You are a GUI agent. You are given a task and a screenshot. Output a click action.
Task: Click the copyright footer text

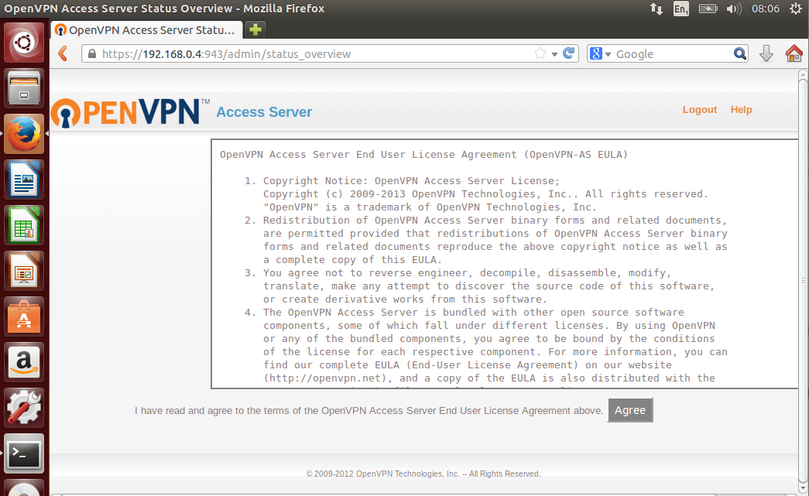coord(423,474)
